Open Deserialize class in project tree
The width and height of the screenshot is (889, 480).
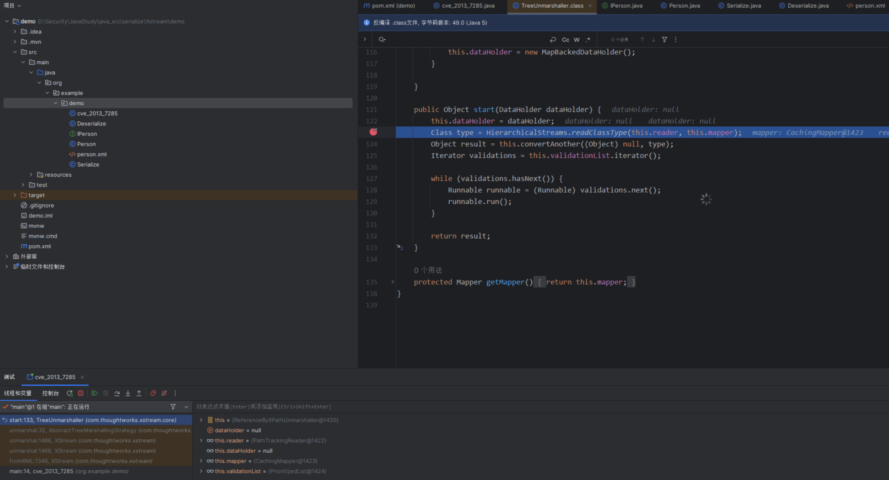click(x=91, y=124)
